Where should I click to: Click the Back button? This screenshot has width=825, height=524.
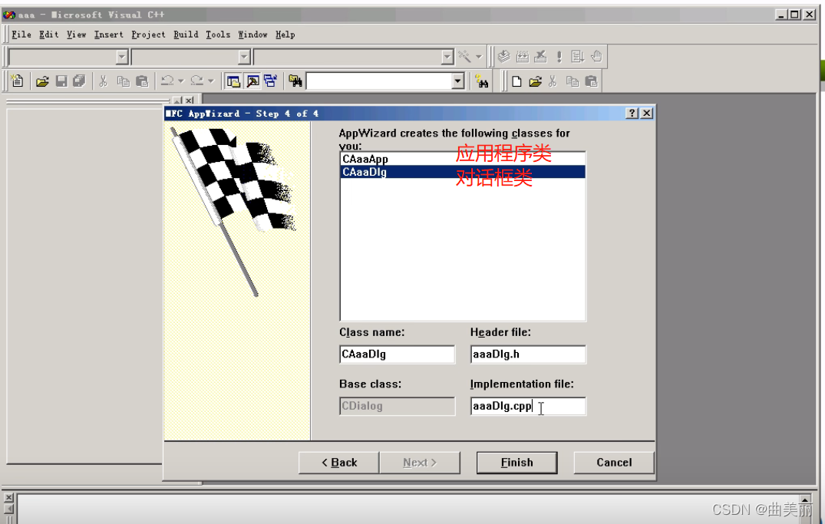point(339,463)
